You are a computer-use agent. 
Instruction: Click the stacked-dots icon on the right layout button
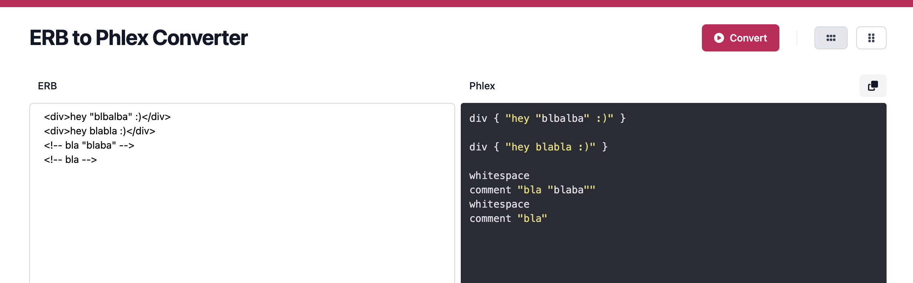(872, 38)
